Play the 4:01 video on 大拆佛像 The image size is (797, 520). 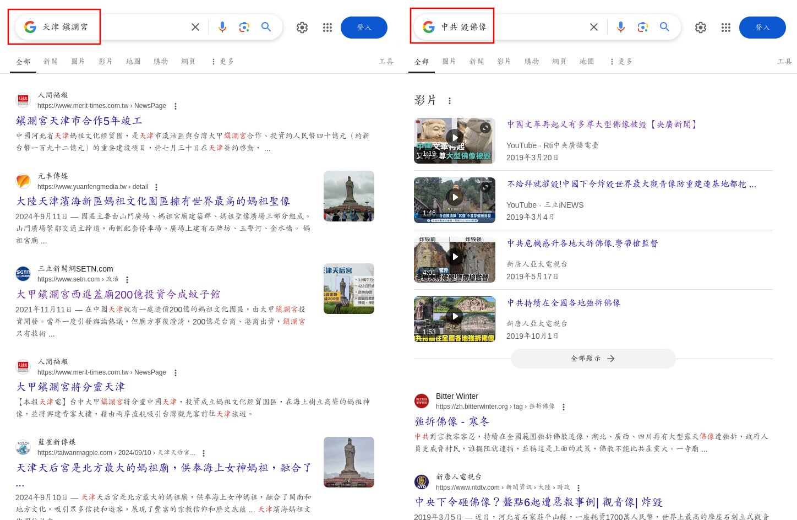pyautogui.click(x=455, y=259)
